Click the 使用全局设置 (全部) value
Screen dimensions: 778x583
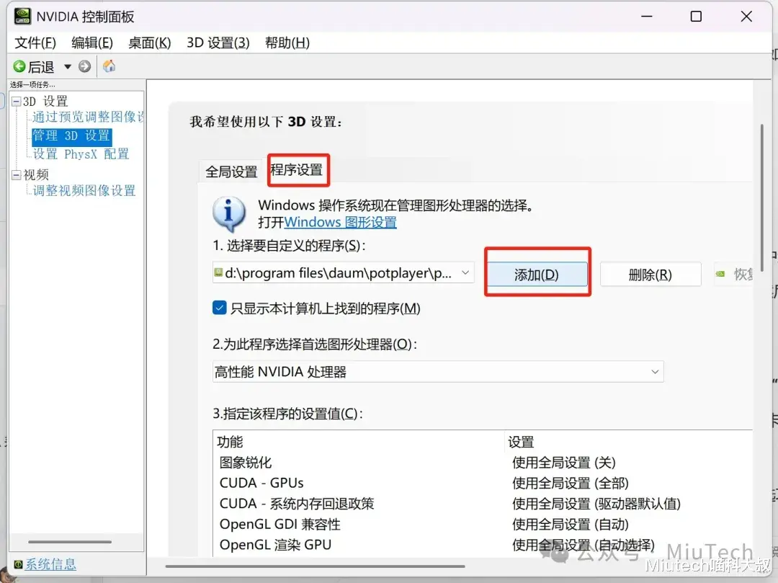[x=570, y=483]
